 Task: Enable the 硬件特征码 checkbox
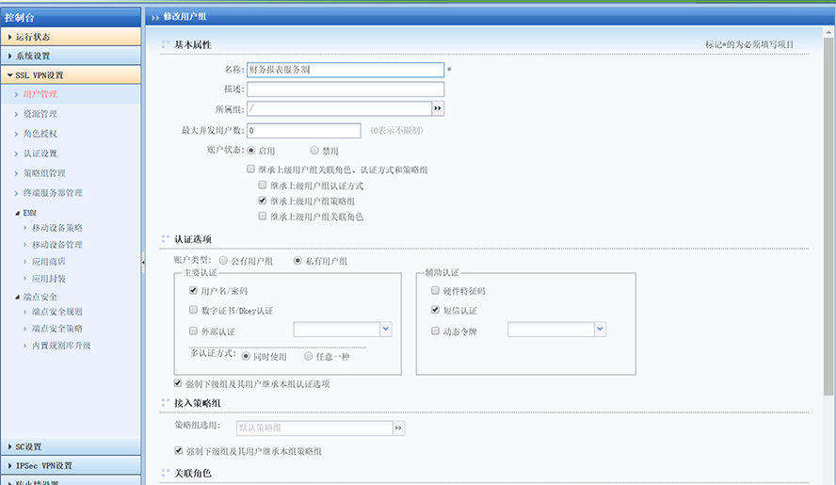click(x=435, y=291)
